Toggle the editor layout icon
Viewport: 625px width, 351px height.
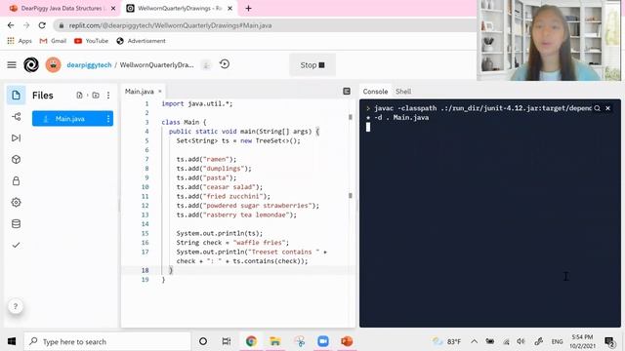pyautogui.click(x=347, y=92)
